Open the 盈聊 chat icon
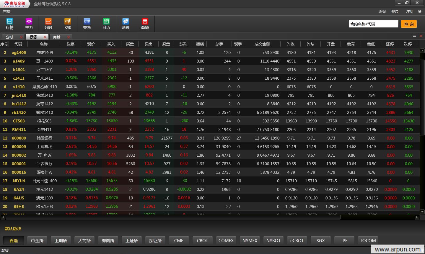425x254 pixels. 126,24
